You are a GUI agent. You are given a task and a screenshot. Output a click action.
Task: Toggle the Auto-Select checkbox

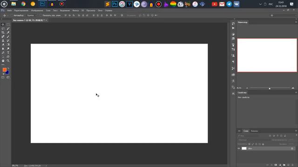pos(12,15)
